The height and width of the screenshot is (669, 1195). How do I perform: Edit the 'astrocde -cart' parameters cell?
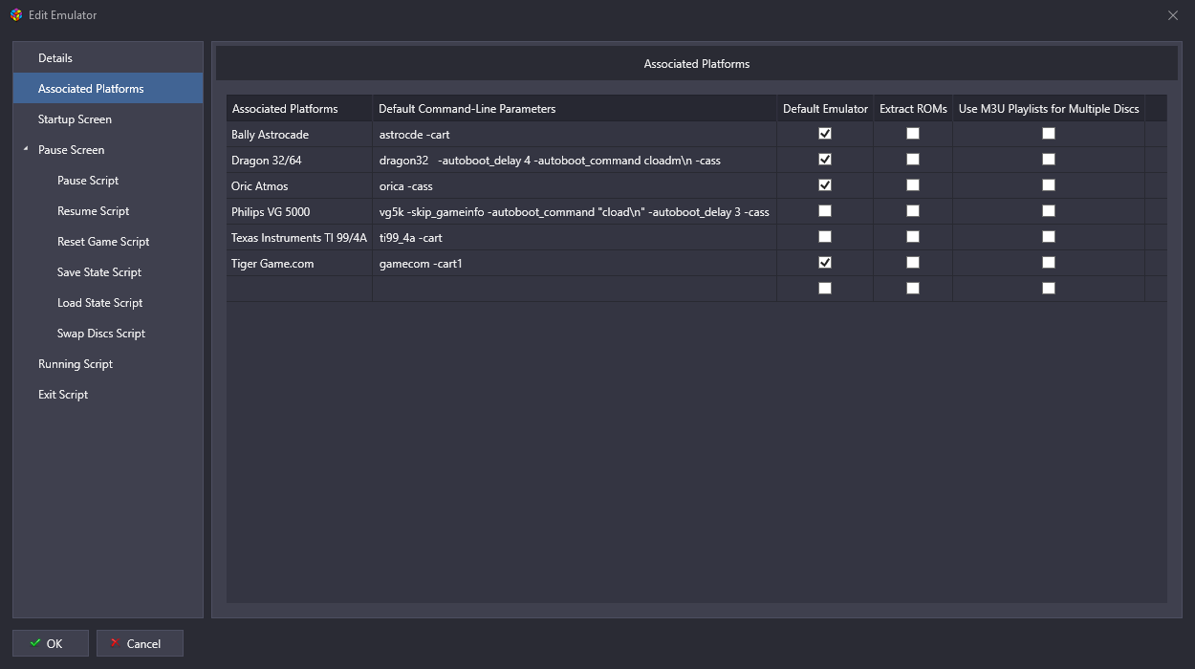coord(575,135)
